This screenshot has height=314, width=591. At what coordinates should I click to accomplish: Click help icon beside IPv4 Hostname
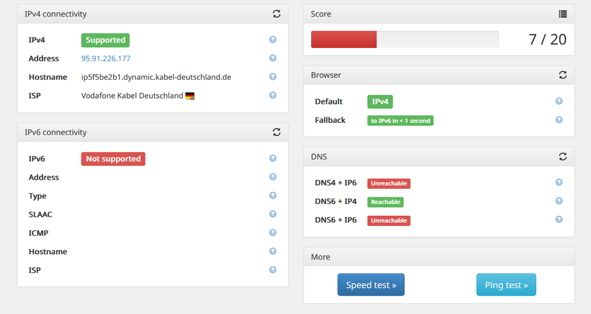click(x=273, y=76)
